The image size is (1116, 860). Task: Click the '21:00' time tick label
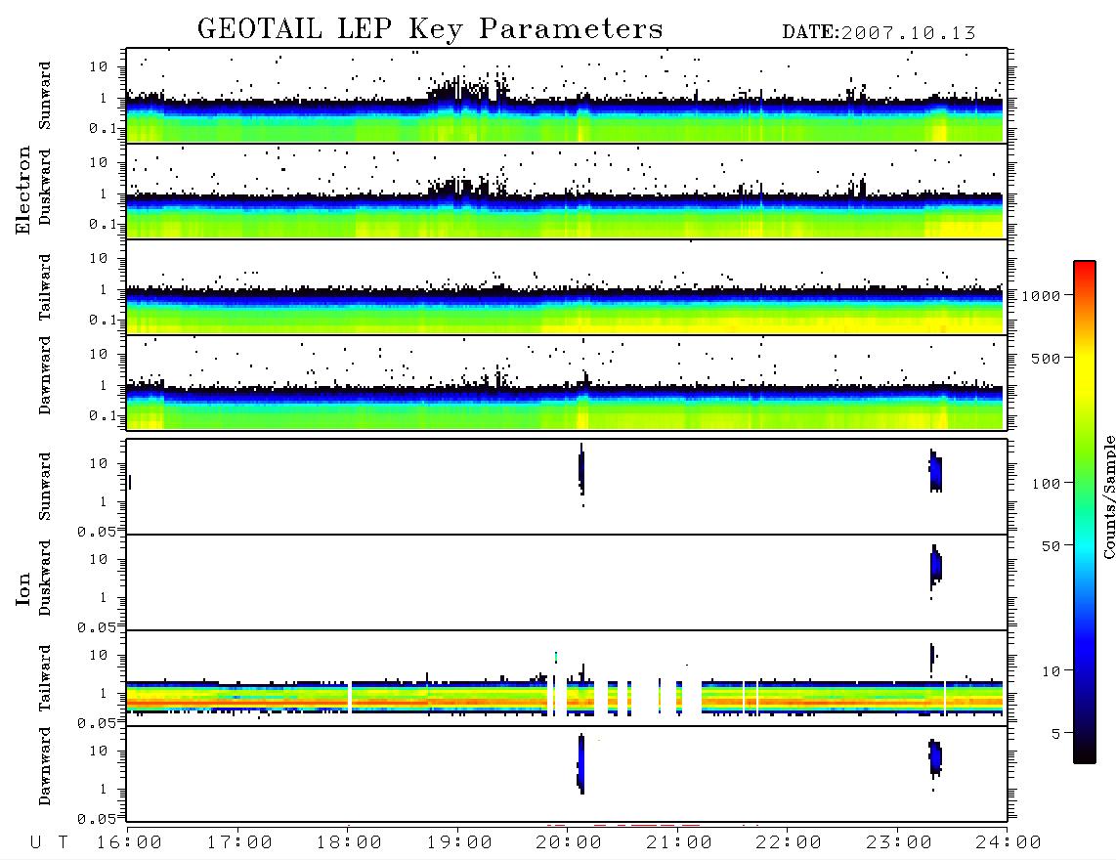pyautogui.click(x=679, y=843)
